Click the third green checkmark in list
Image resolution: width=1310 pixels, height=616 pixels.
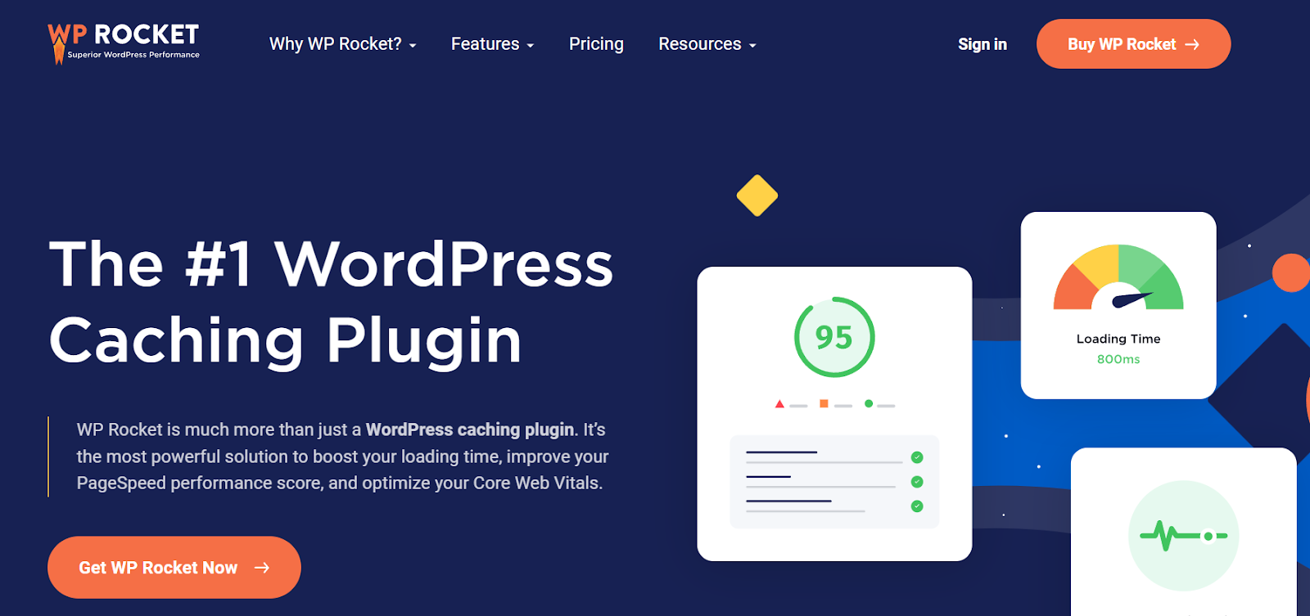coord(917,506)
